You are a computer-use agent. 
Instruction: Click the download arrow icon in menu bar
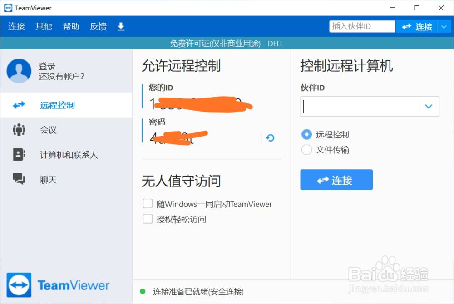coord(121,26)
